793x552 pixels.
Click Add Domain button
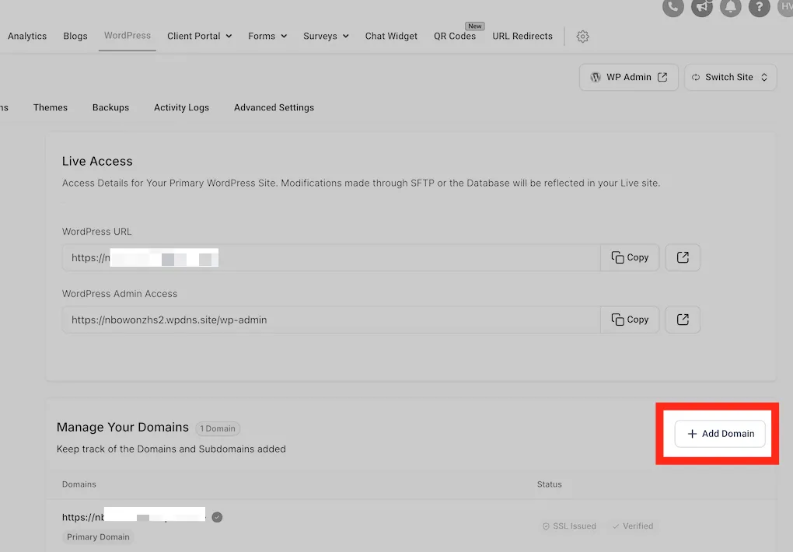(720, 434)
